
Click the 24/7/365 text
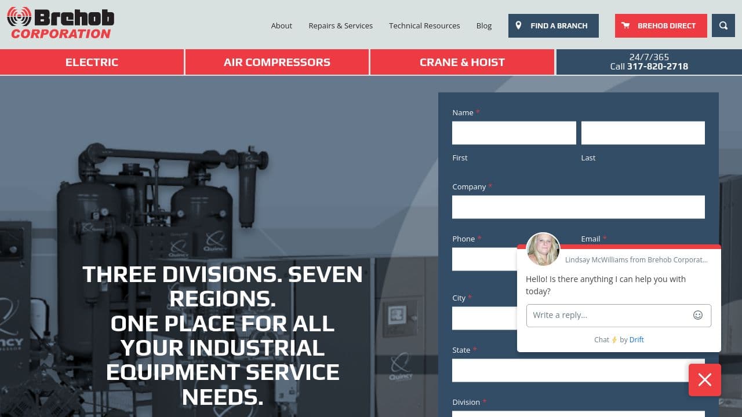pos(649,57)
